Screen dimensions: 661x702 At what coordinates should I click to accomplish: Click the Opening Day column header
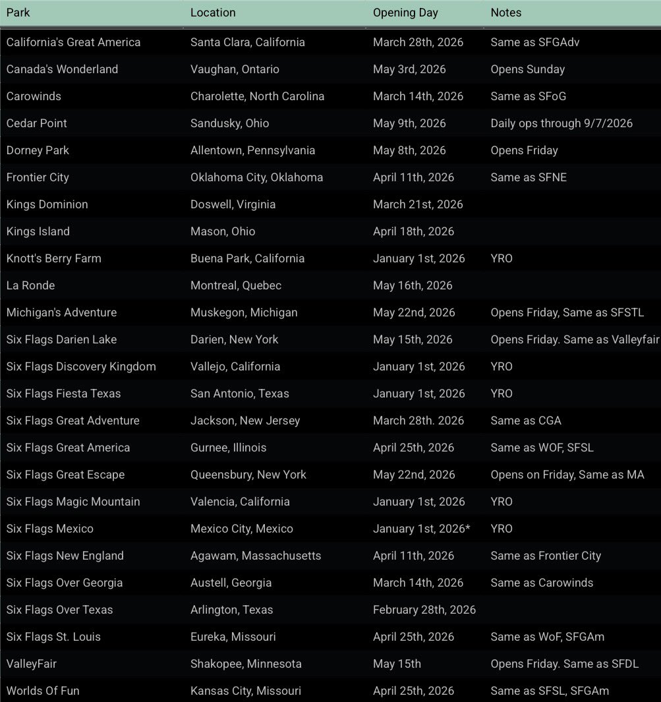[405, 13]
